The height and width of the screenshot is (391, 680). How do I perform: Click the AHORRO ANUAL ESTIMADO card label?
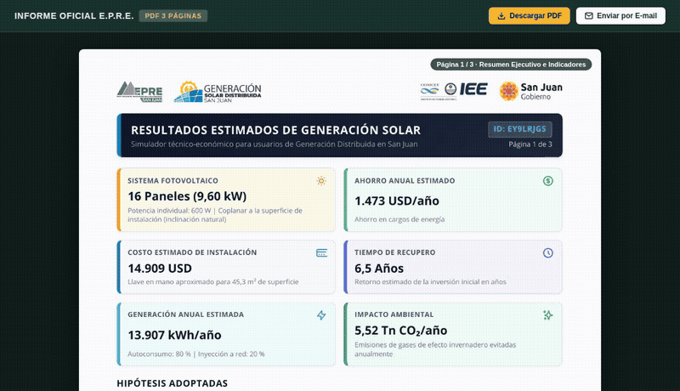(x=405, y=181)
